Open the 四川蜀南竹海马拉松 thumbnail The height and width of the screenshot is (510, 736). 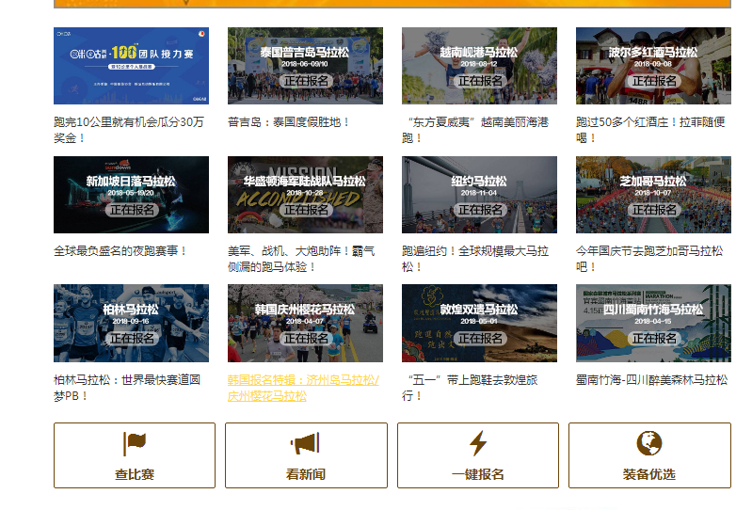653,324
